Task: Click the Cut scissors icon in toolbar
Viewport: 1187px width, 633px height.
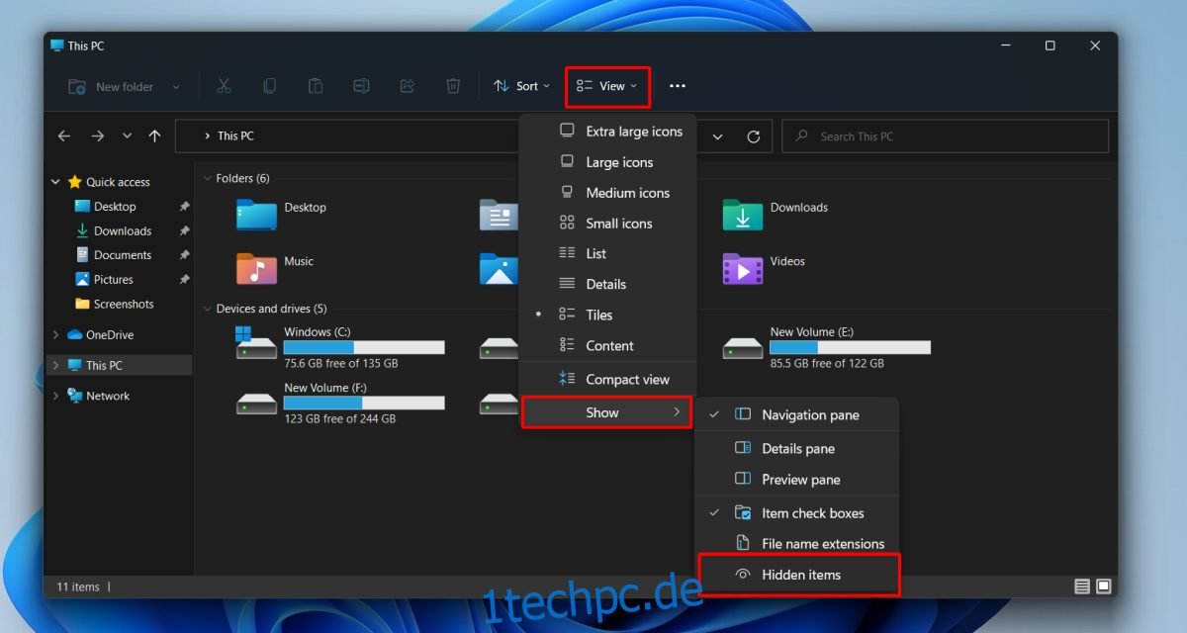Action: [x=224, y=86]
